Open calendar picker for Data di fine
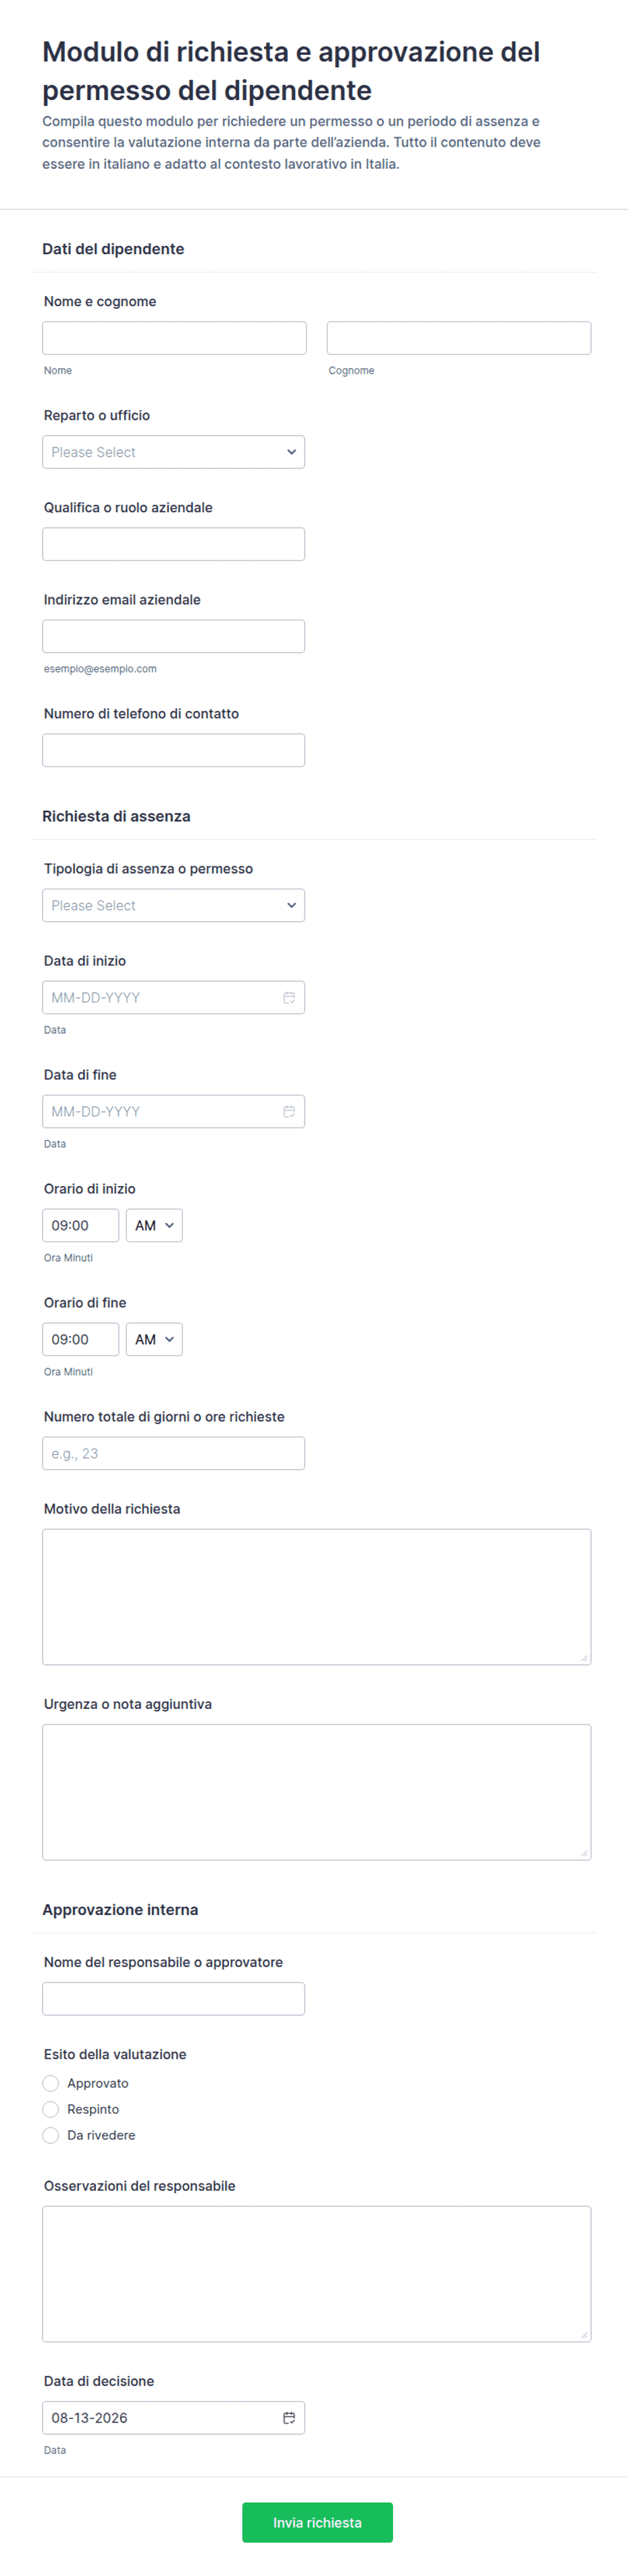Image resolution: width=628 pixels, height=2576 pixels. click(289, 1111)
